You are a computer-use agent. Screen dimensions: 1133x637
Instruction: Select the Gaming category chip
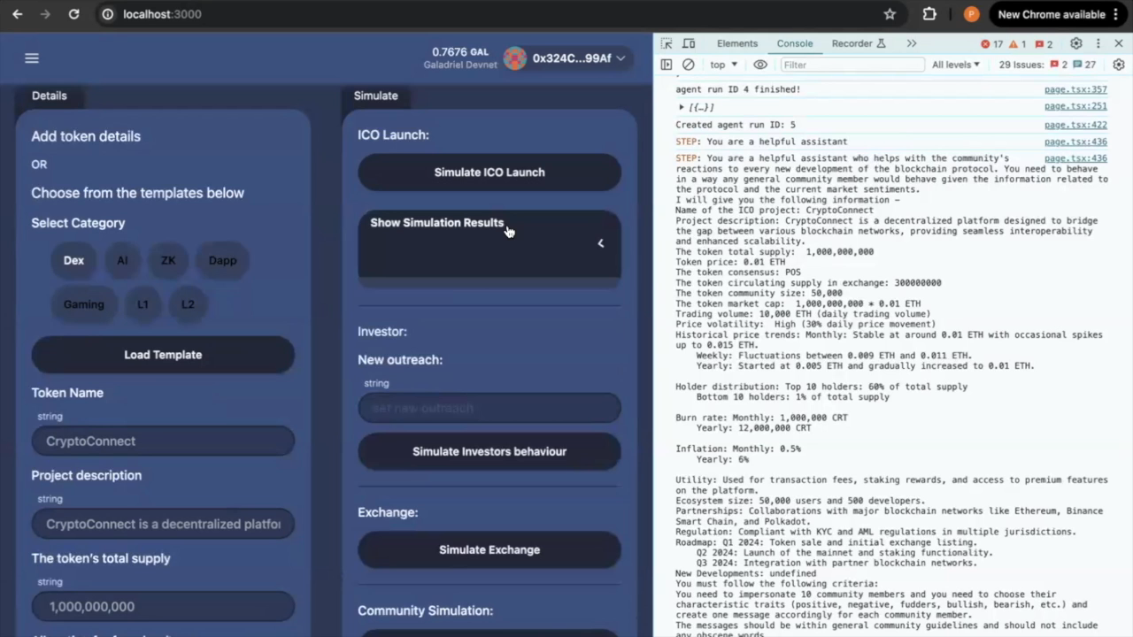pyautogui.click(x=84, y=304)
